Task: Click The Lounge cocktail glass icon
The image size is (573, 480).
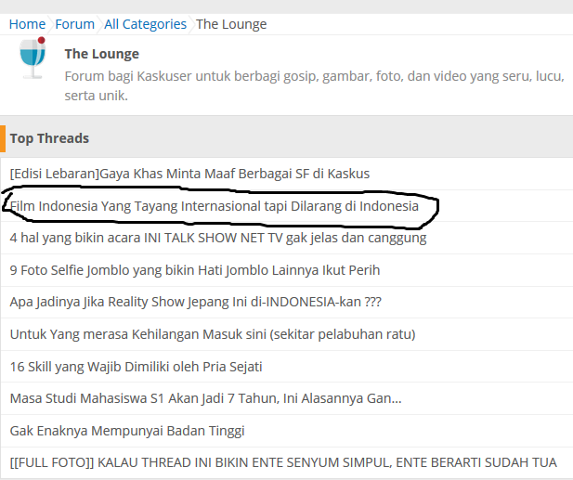Action: (33, 58)
